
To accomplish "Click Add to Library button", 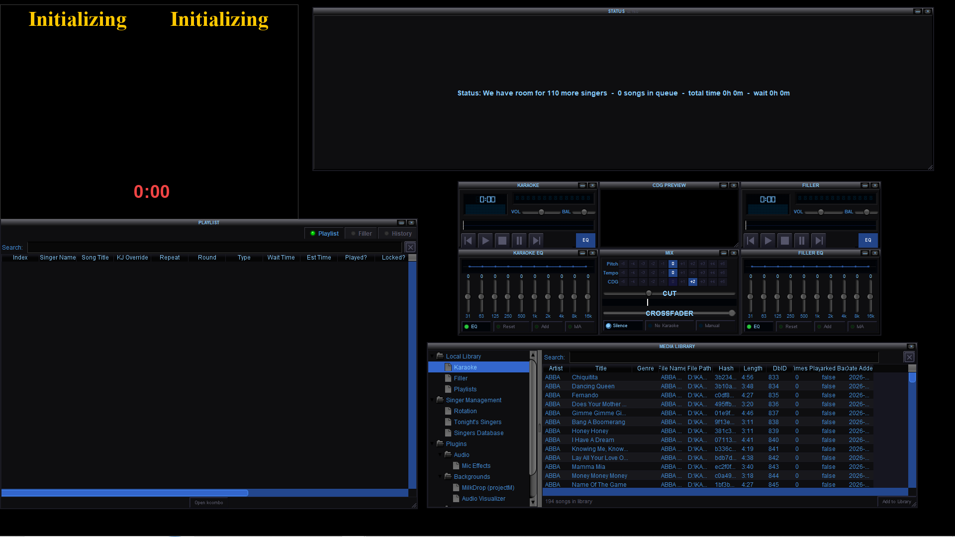I will tap(897, 502).
